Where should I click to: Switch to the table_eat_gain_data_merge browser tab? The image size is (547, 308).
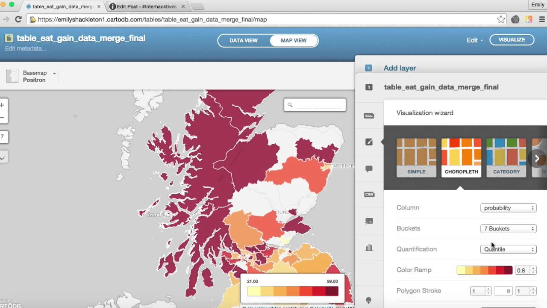[63, 7]
